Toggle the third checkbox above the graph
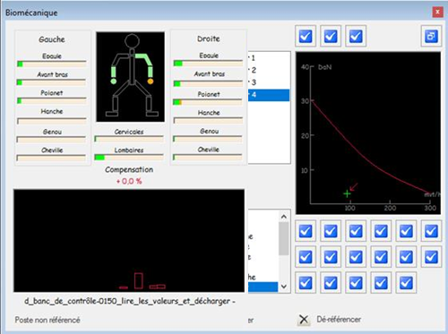The image size is (448, 334). [x=356, y=36]
